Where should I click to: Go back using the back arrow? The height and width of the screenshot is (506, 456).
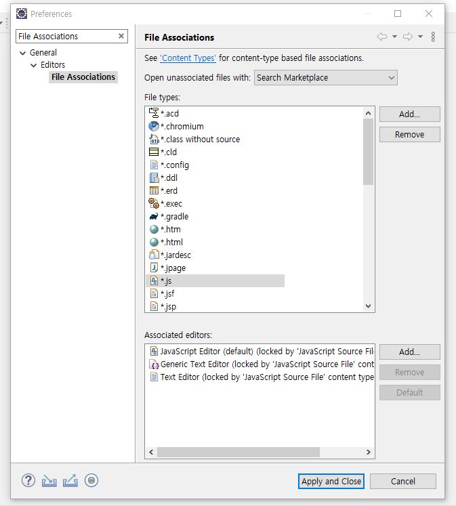pos(382,37)
